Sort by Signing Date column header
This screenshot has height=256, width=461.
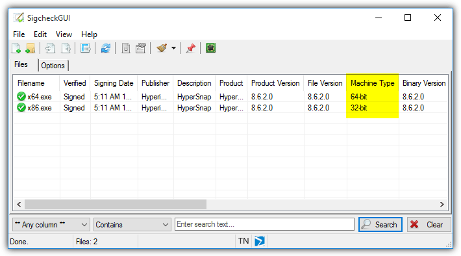(x=114, y=83)
